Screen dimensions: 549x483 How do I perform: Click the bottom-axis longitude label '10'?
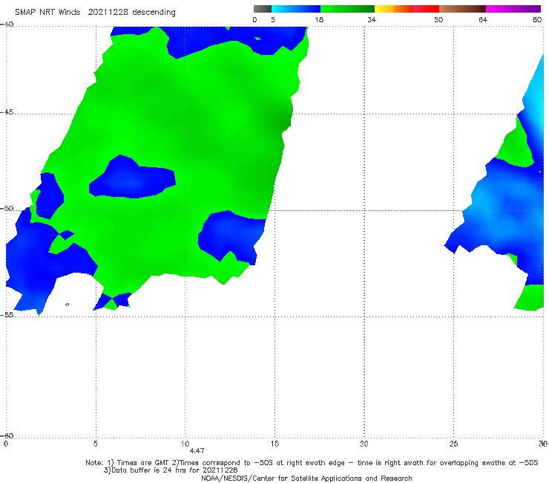(x=185, y=444)
